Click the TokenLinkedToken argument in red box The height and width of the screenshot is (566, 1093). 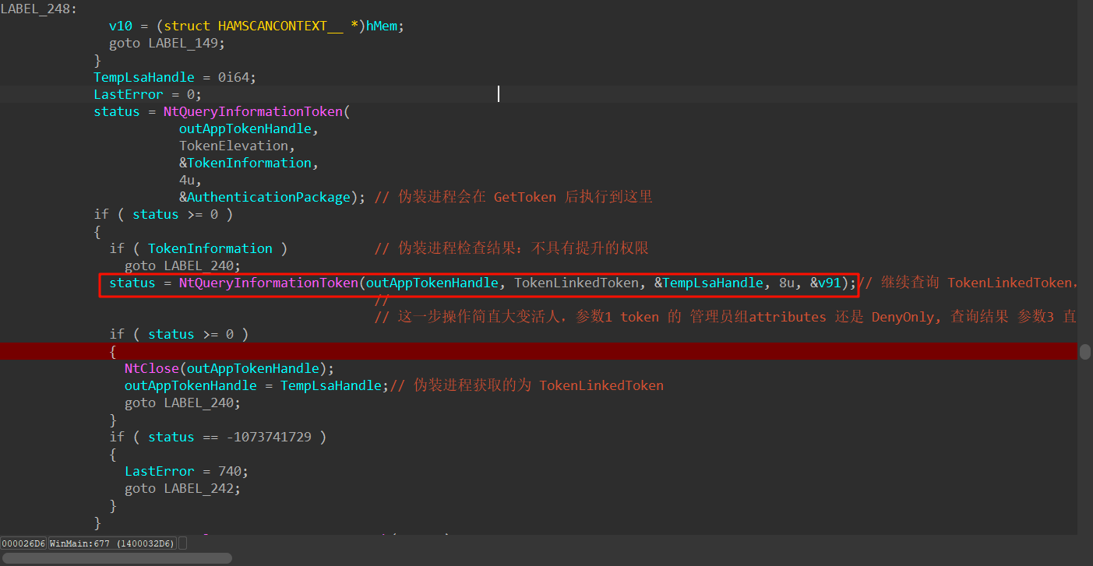pos(576,283)
